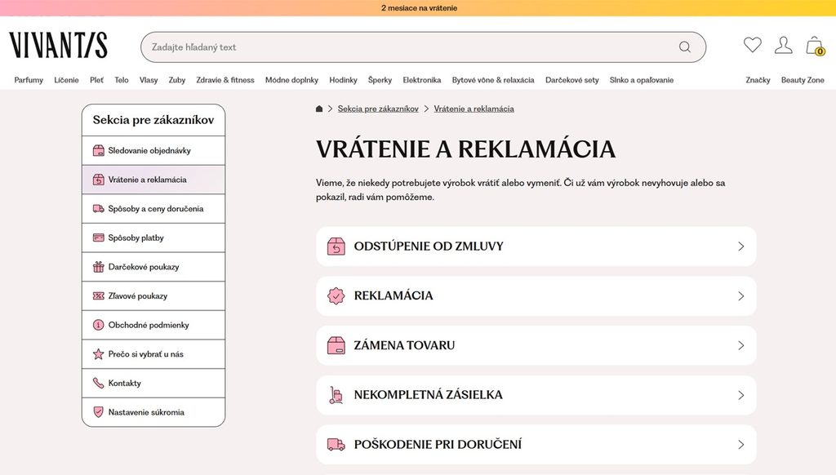Open the Značky menu item

[758, 80]
